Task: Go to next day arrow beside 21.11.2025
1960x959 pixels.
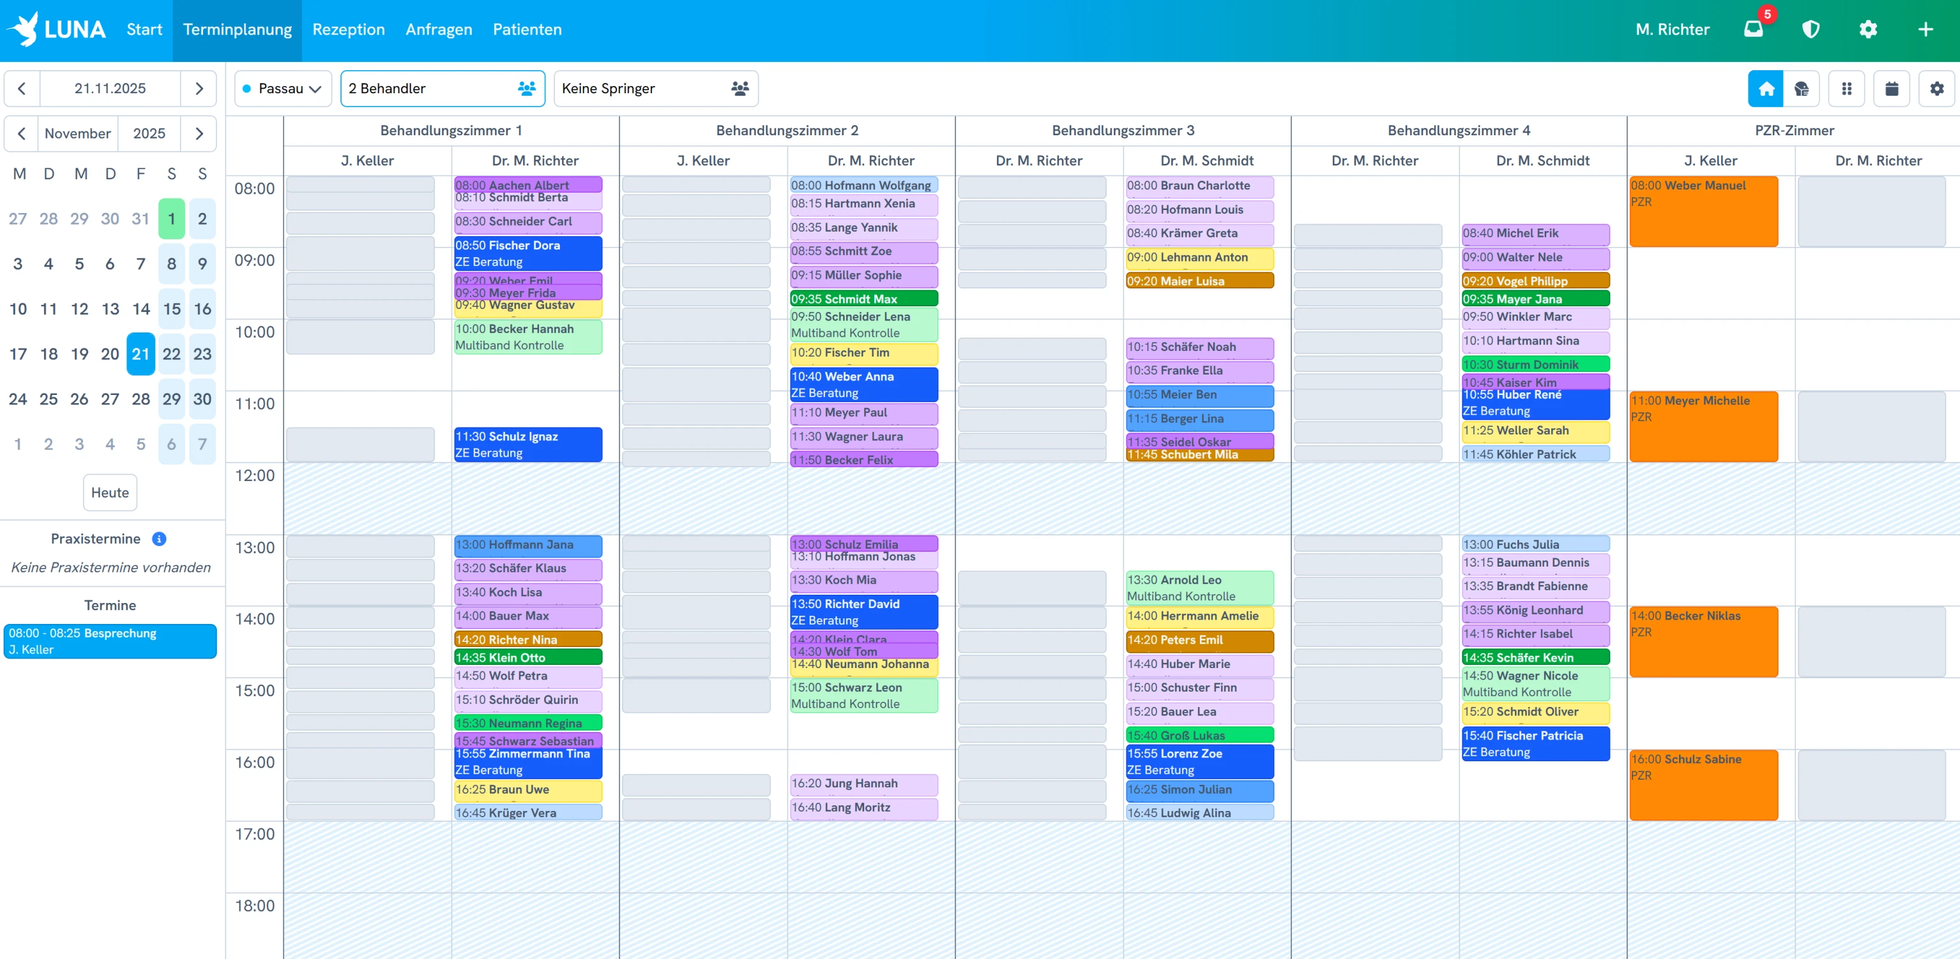Action: click(x=199, y=89)
